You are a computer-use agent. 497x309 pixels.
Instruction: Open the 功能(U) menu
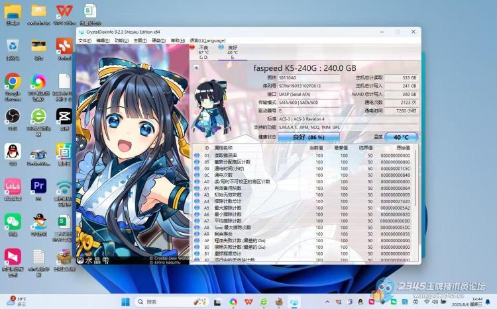point(121,40)
